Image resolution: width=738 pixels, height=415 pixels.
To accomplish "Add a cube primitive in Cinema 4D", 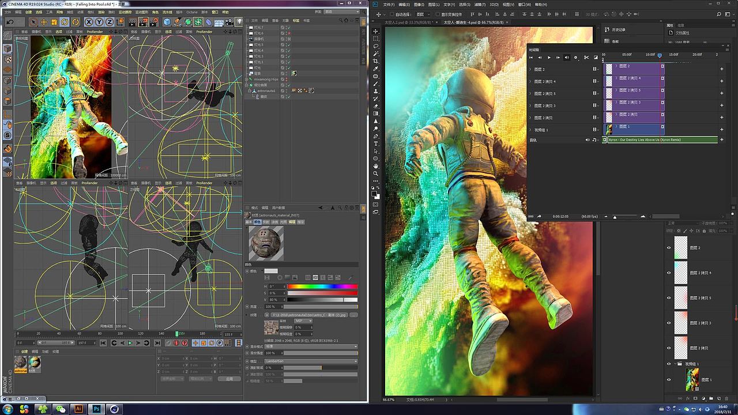I will 167,22.
